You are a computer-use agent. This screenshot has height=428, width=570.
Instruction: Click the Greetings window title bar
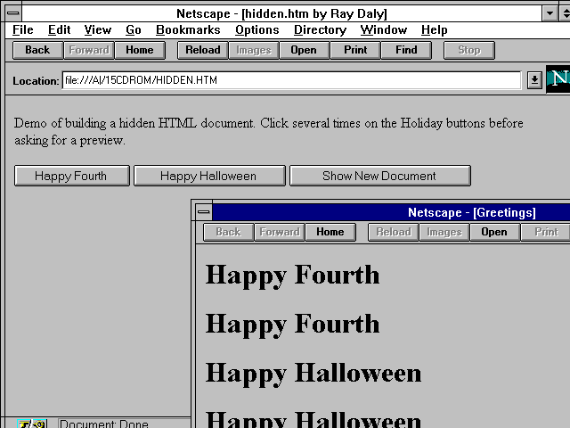tap(391, 212)
